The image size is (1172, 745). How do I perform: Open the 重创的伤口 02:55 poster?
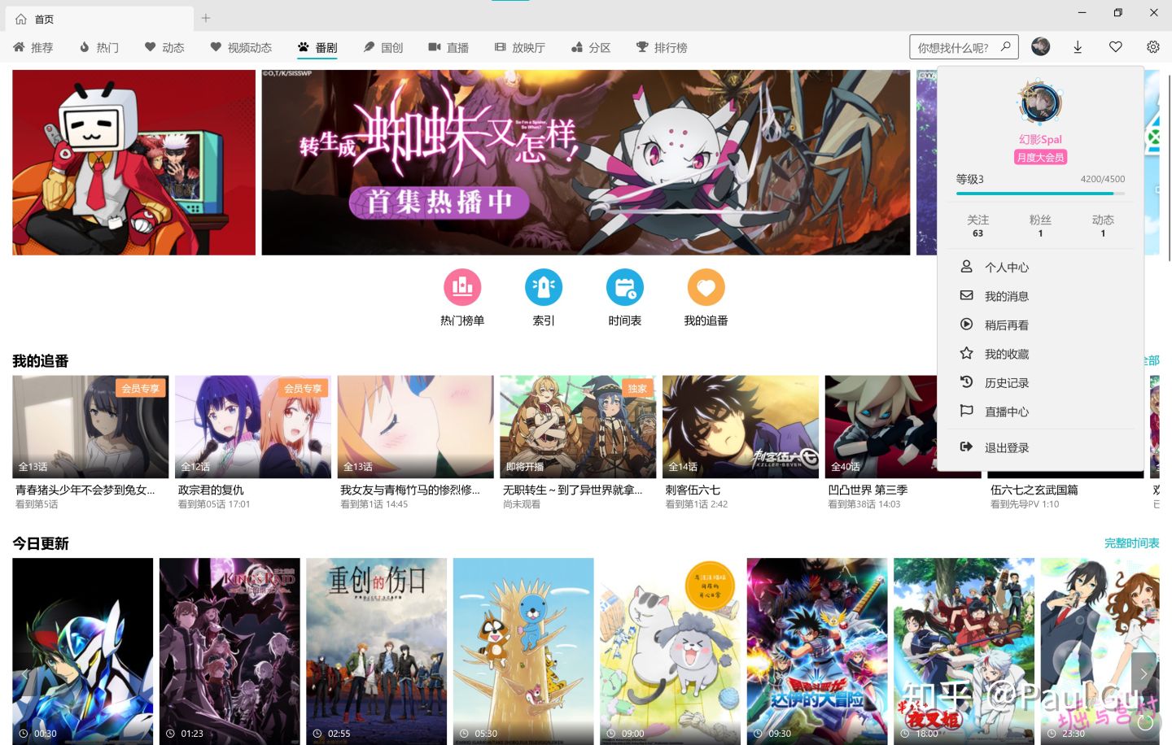pyautogui.click(x=377, y=651)
